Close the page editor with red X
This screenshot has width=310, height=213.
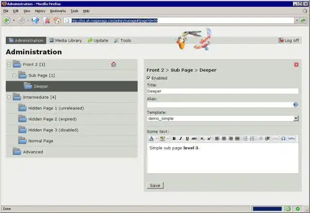click(296, 64)
